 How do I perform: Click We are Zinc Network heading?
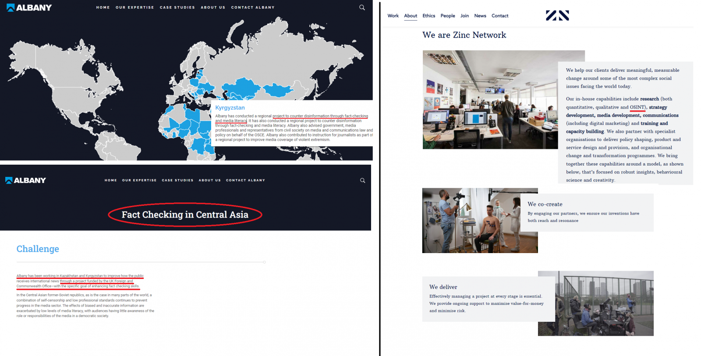point(464,35)
